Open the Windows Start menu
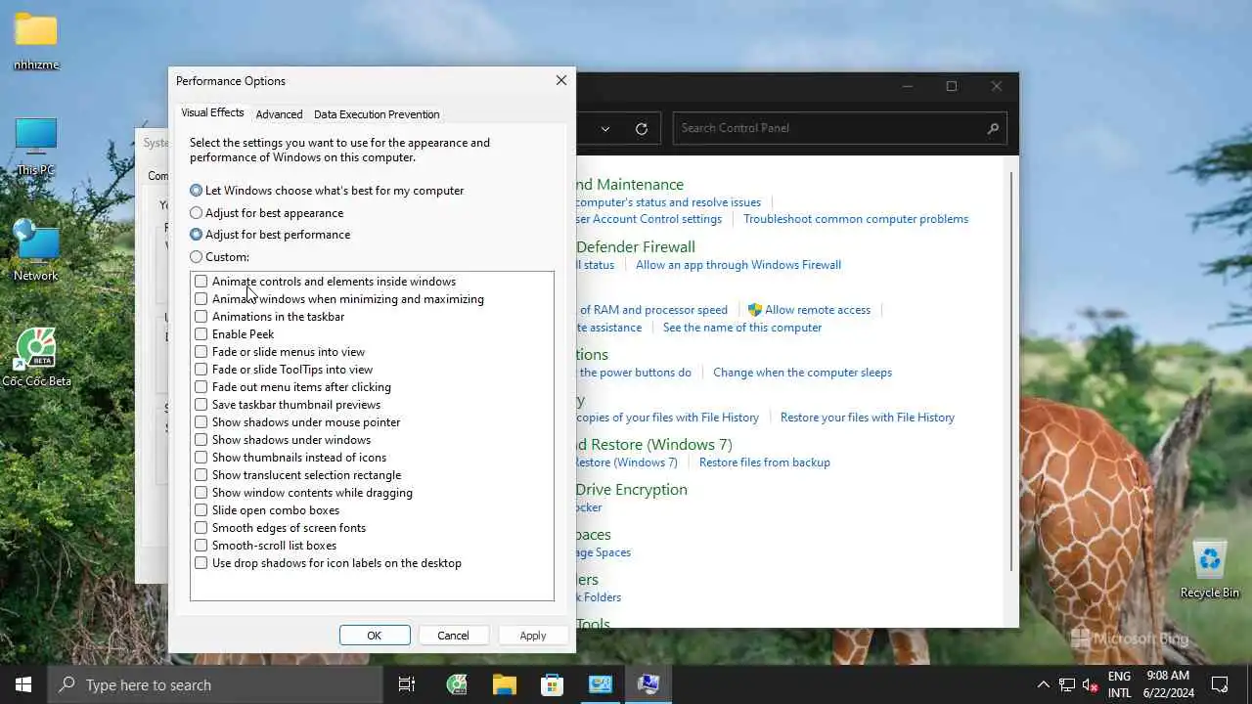This screenshot has height=704, width=1252. tap(23, 684)
